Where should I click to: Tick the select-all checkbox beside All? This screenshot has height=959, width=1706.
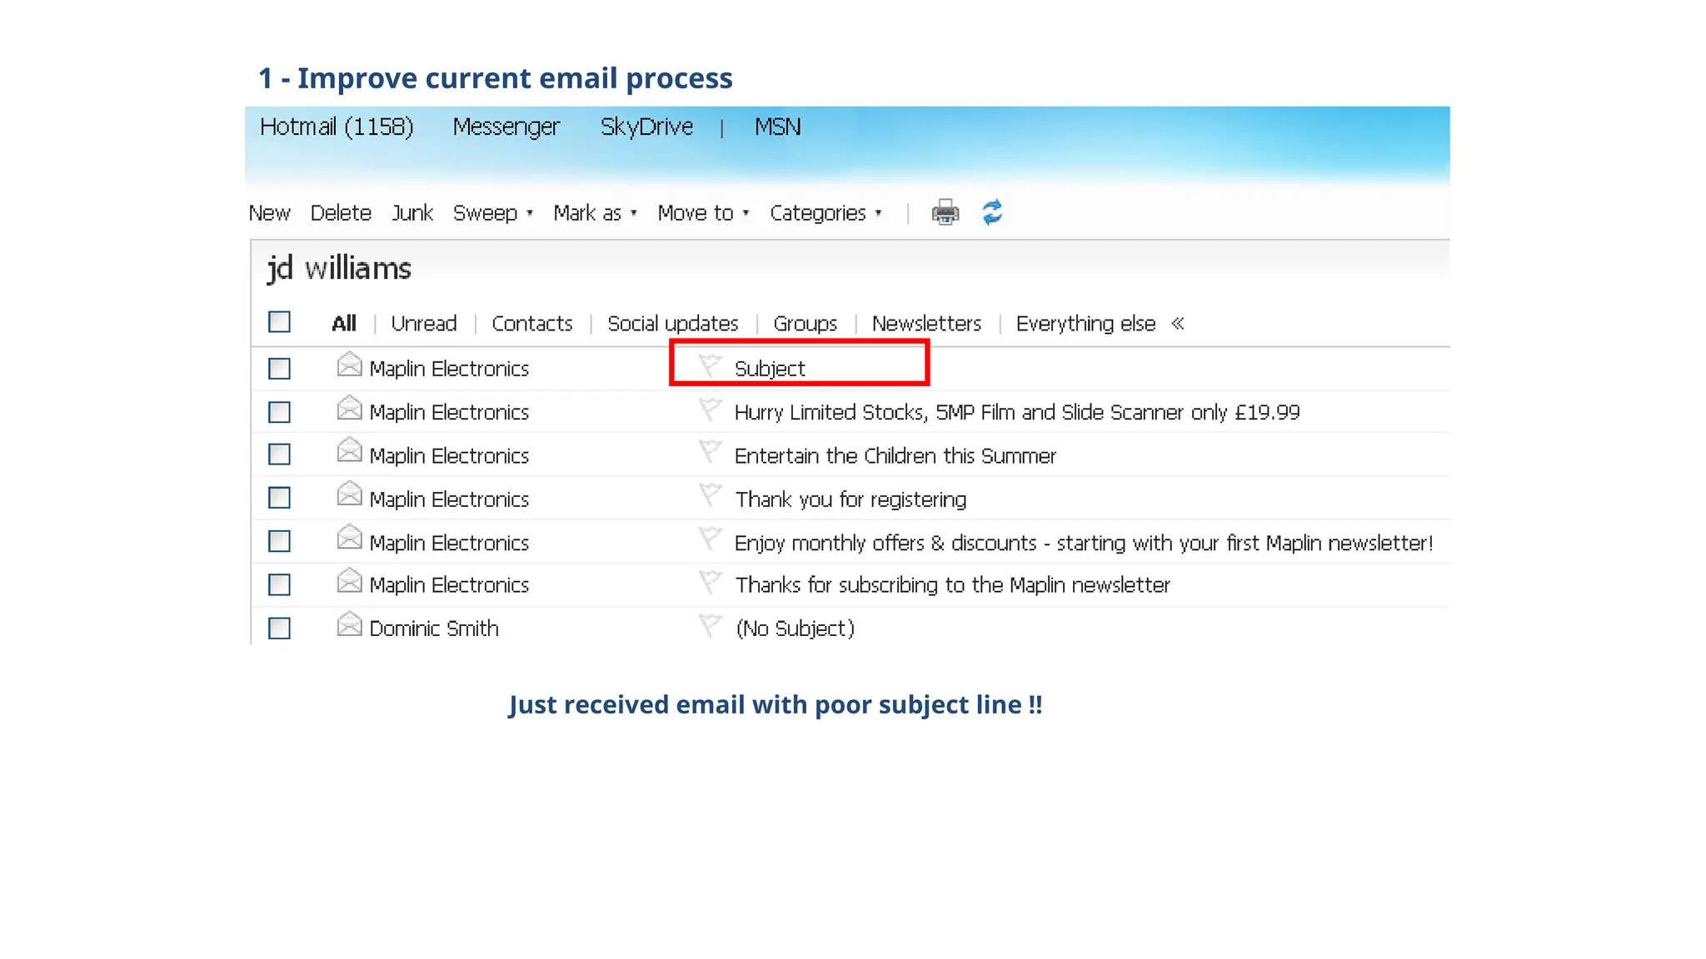pyautogui.click(x=279, y=321)
